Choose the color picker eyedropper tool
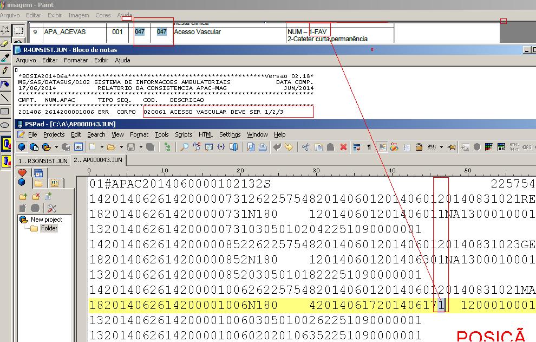The width and height of the screenshot is (536, 342). pyautogui.click(x=5, y=57)
